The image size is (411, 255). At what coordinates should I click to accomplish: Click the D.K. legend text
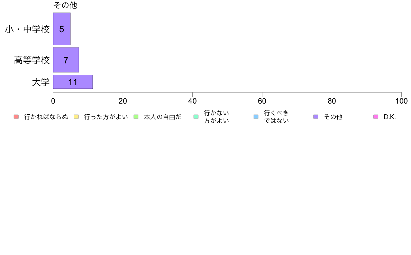[390, 117]
